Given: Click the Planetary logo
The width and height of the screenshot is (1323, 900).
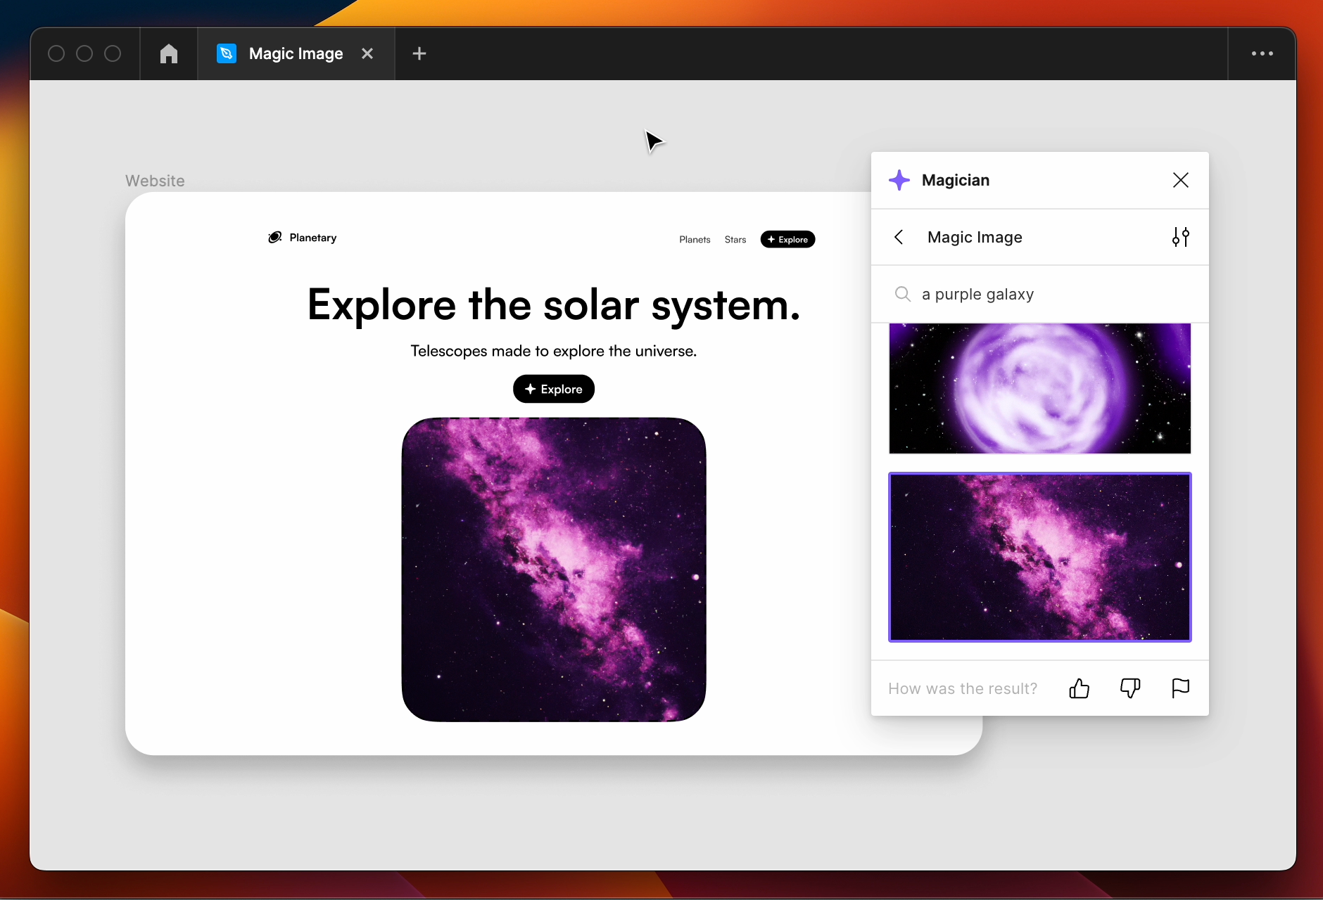Looking at the screenshot, I should [303, 238].
